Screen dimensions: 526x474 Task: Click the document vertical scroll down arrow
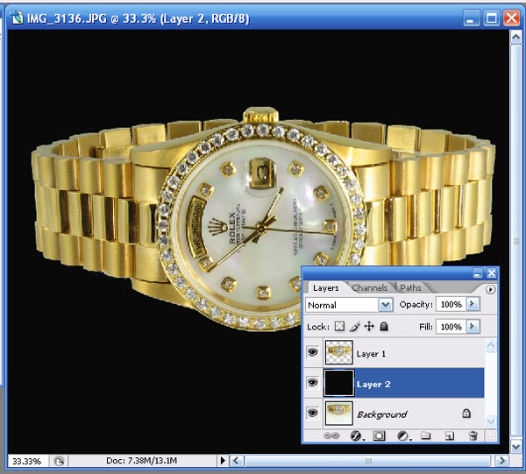(515, 447)
